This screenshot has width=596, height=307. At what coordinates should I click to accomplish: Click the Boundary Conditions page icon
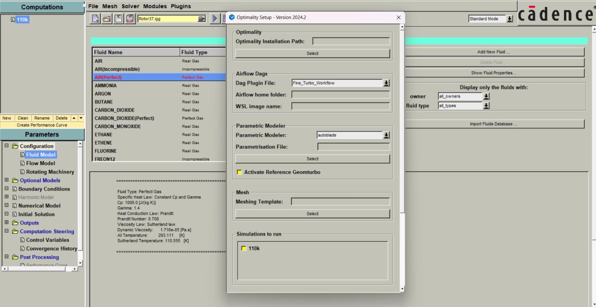tap(15, 189)
